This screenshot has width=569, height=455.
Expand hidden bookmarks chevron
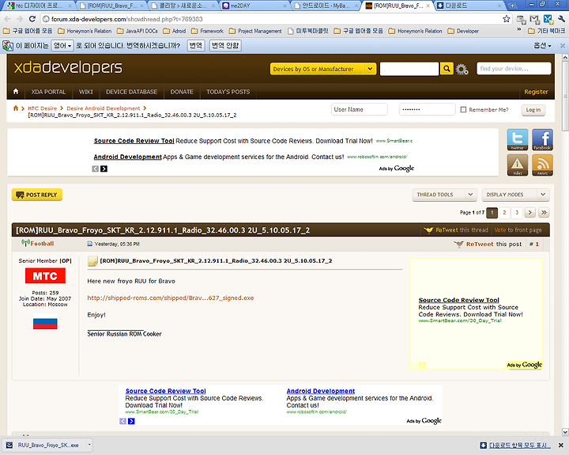point(519,31)
